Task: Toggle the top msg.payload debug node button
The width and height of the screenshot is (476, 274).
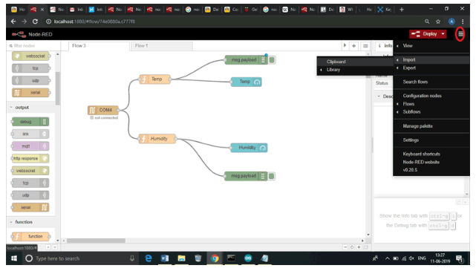Action: coord(272,60)
